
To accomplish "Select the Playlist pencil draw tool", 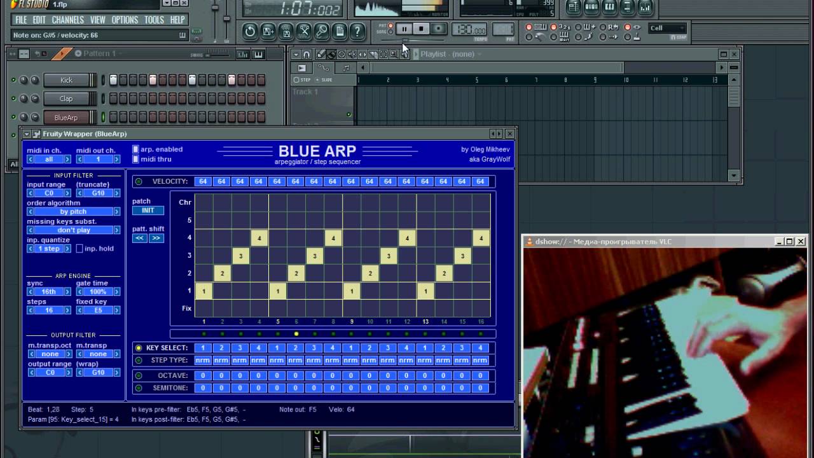I will 321,54.
